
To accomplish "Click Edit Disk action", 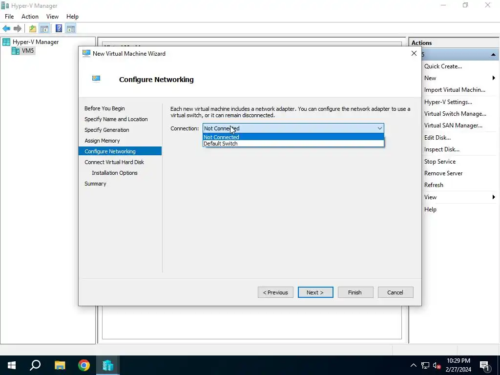I will (437, 138).
